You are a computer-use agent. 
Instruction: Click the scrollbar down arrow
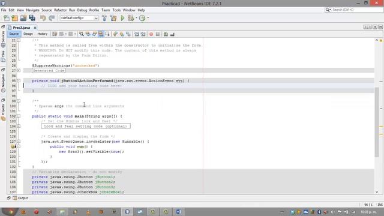point(377,192)
